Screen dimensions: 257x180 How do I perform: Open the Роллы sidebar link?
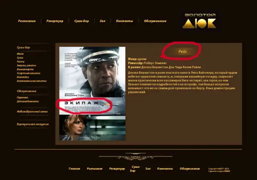21,62
